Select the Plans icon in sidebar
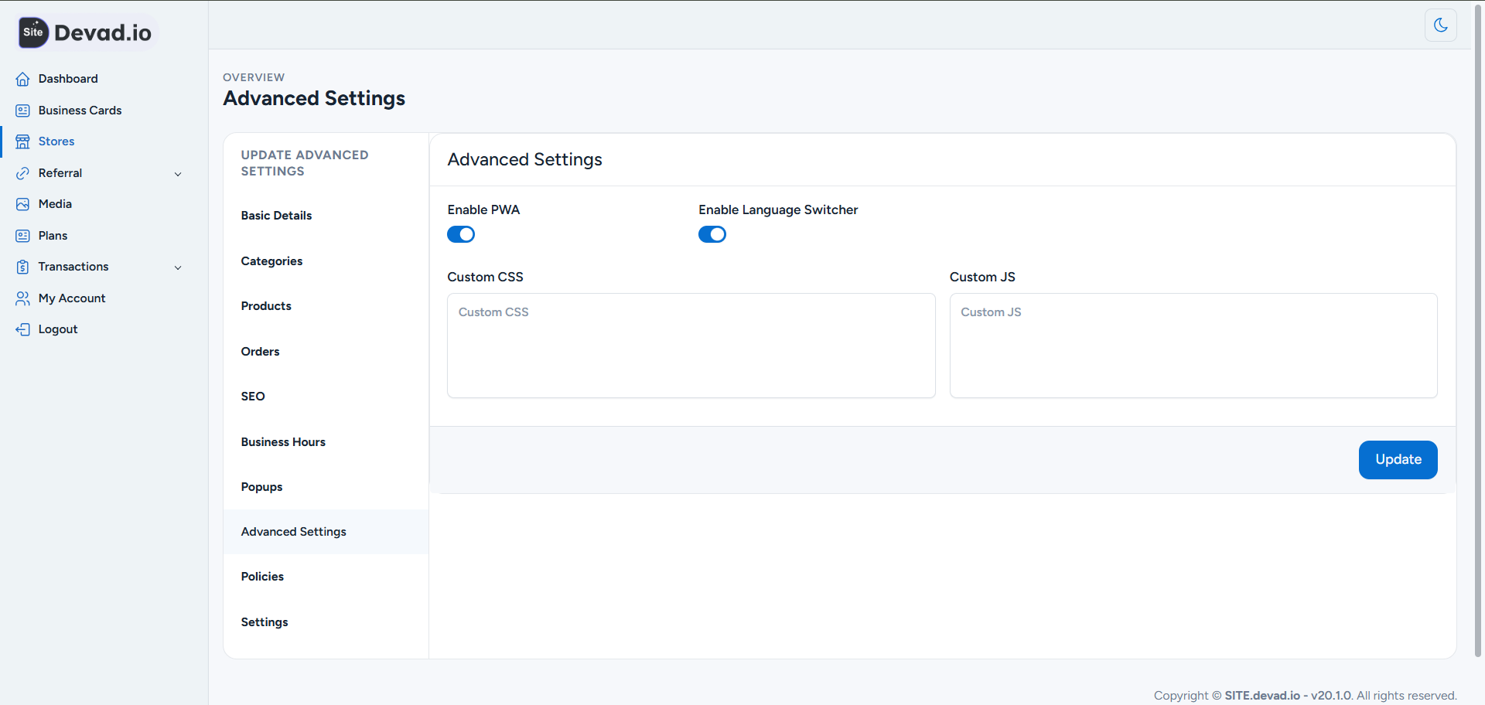 coord(22,235)
